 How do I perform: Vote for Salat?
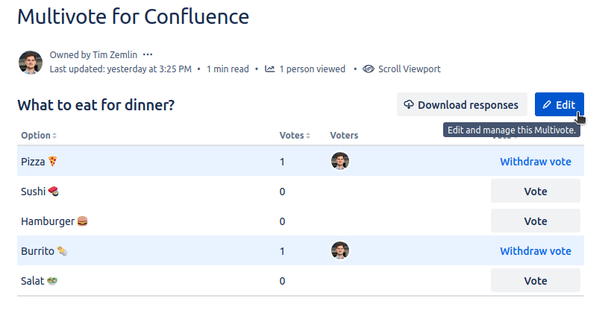point(535,281)
